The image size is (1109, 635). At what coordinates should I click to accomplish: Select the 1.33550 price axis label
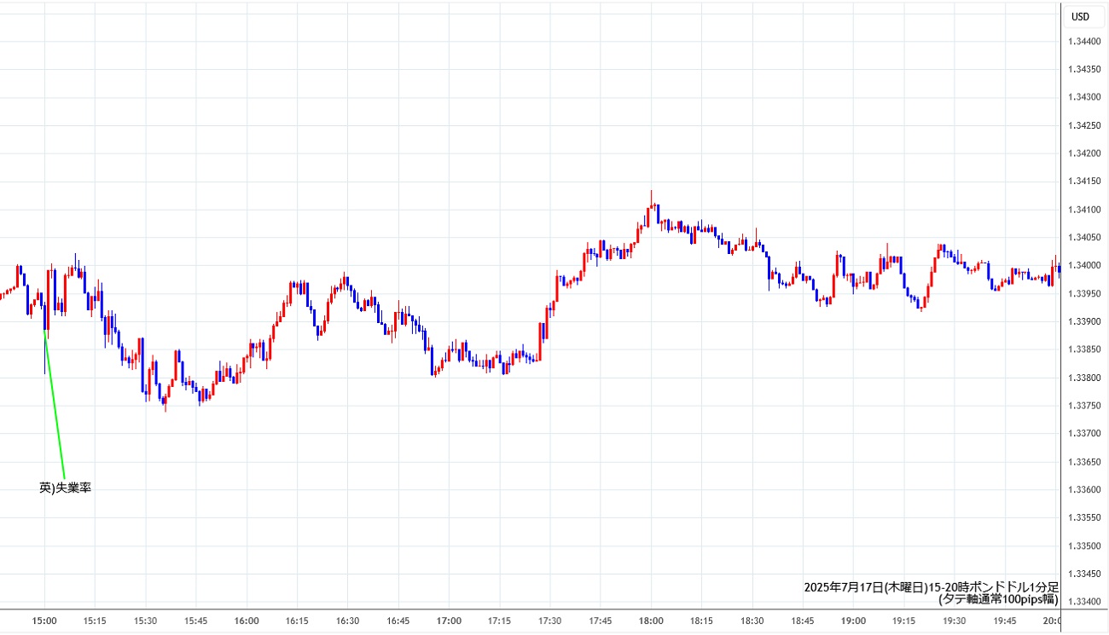point(1085,517)
